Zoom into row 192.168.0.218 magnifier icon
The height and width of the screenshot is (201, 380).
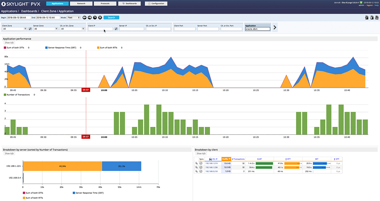(196, 171)
